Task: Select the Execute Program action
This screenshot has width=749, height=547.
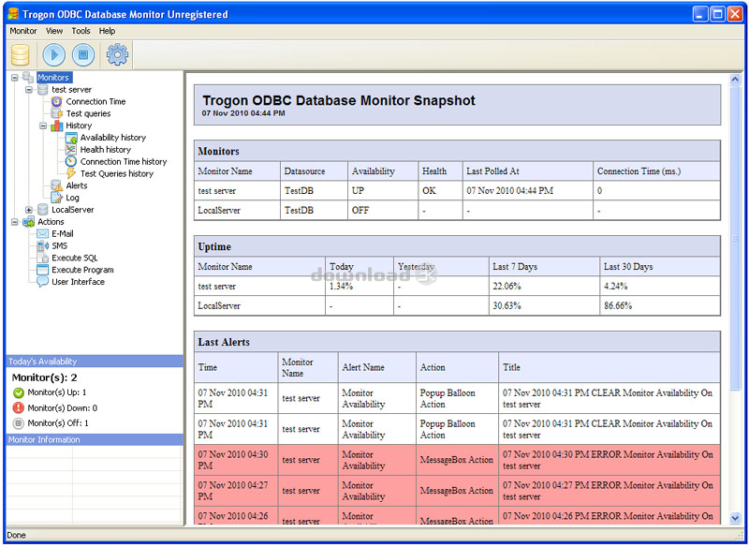Action: click(82, 270)
